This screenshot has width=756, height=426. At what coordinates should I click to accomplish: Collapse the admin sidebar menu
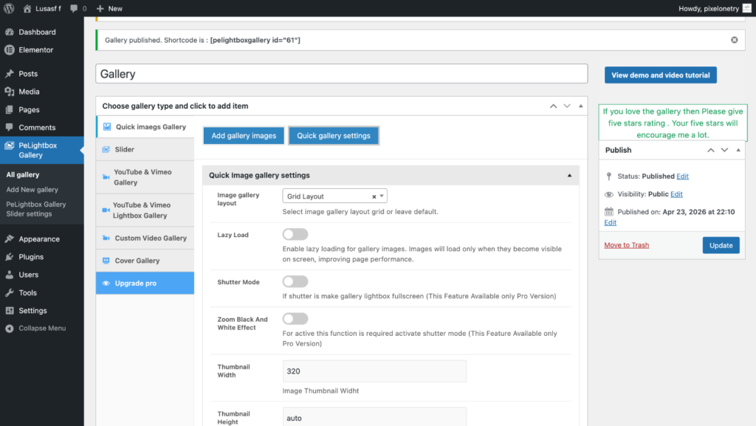point(41,329)
